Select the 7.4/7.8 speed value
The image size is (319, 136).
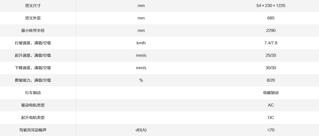tap(270, 43)
